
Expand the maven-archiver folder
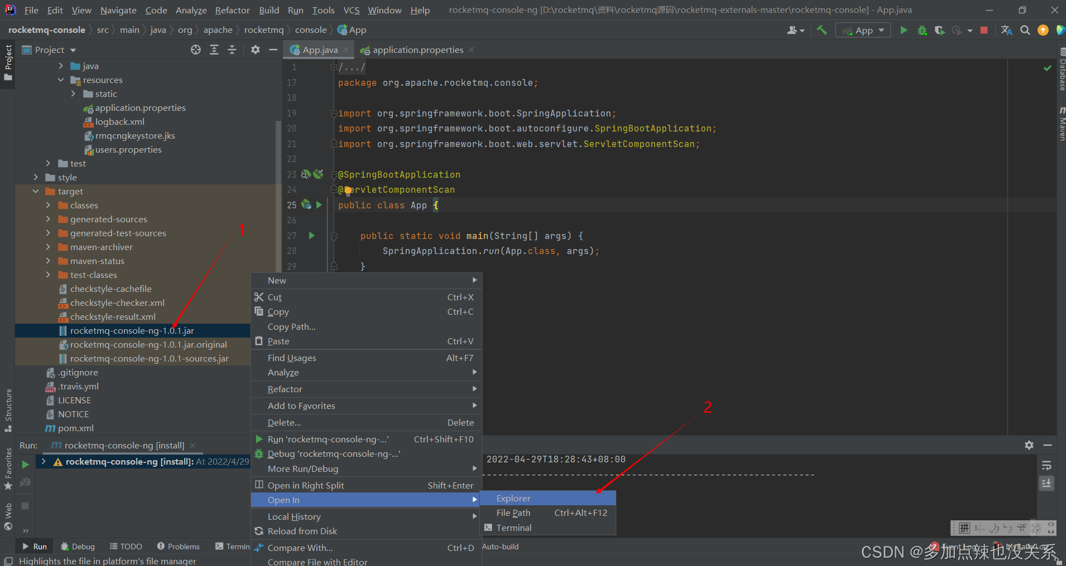[x=48, y=247]
